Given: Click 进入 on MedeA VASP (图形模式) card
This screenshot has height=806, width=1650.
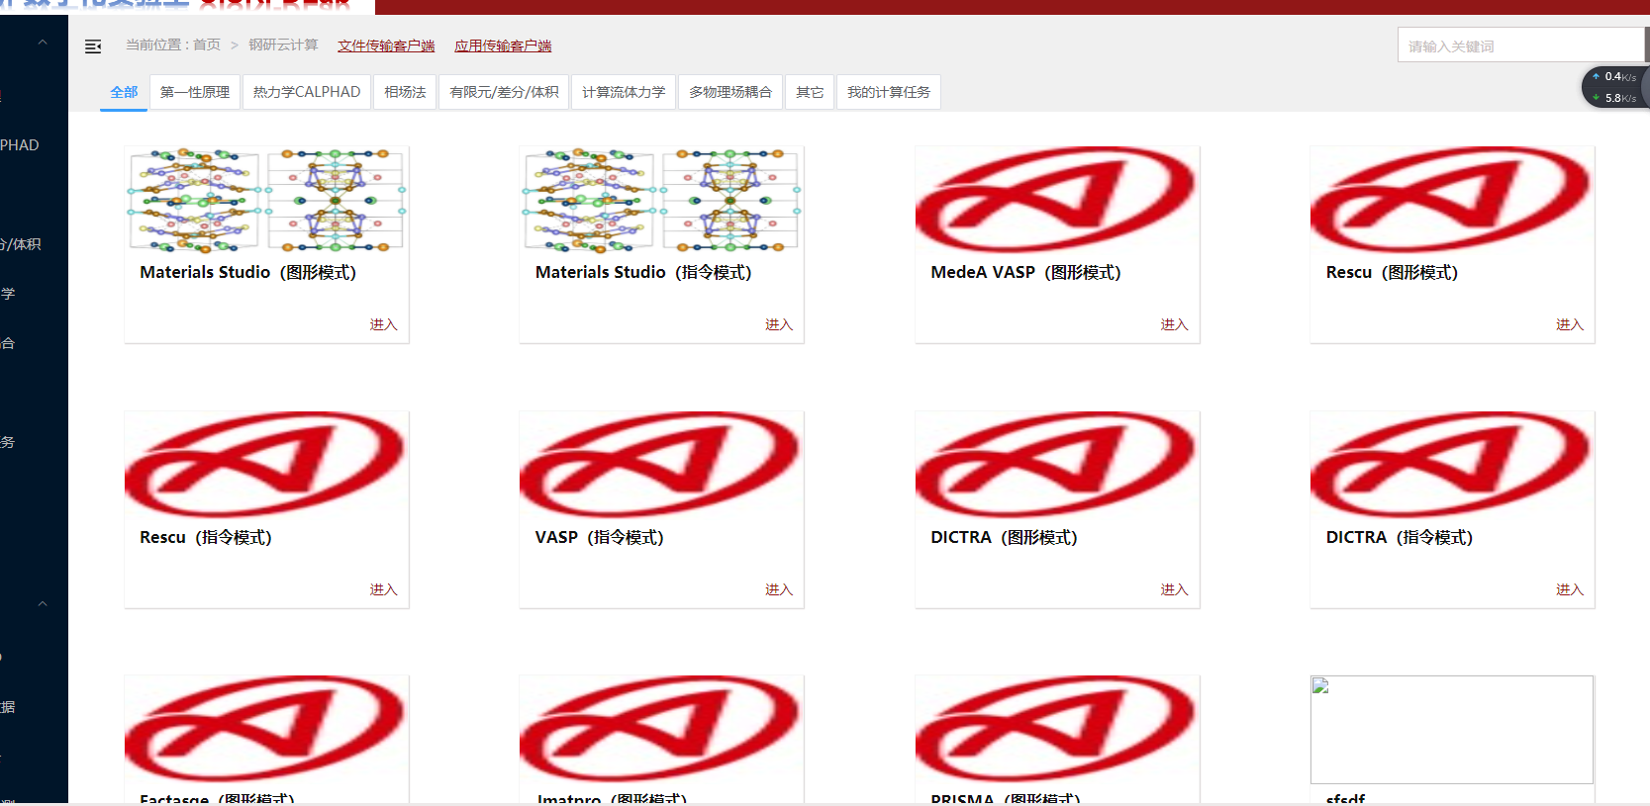Looking at the screenshot, I should click(x=1174, y=324).
